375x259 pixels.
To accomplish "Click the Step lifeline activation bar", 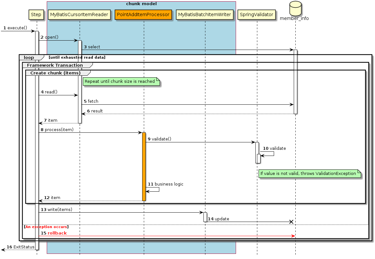I will 37,129.
